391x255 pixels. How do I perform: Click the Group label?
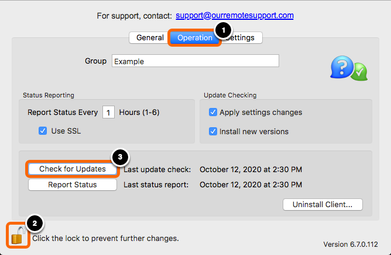click(x=95, y=61)
